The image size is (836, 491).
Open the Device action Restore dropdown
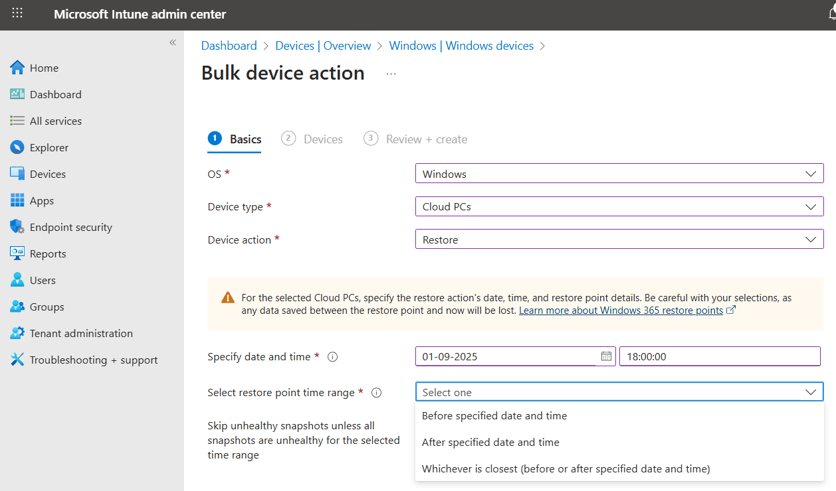(x=619, y=240)
